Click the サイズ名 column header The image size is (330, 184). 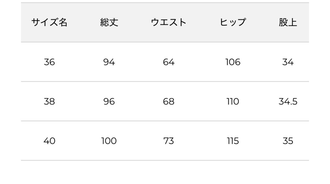[49, 23]
